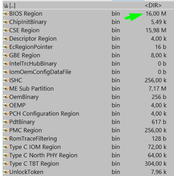174x176 pixels.
Task: Go up via the parent folder arrow icon
Action: coord(6,5)
